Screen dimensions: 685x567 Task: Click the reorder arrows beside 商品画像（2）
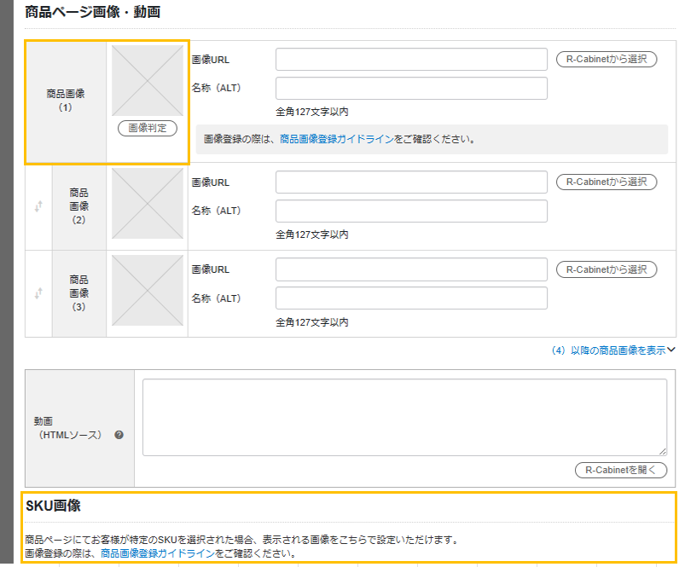pos(38,207)
